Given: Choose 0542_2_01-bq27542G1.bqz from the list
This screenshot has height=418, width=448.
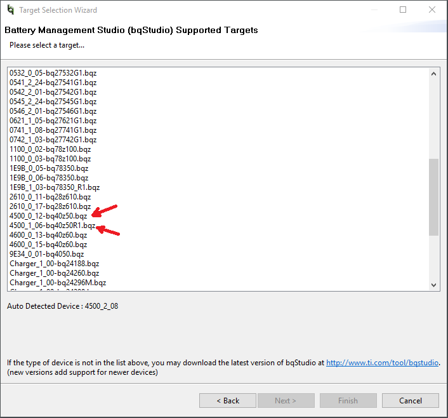Looking at the screenshot, I should point(53,92).
